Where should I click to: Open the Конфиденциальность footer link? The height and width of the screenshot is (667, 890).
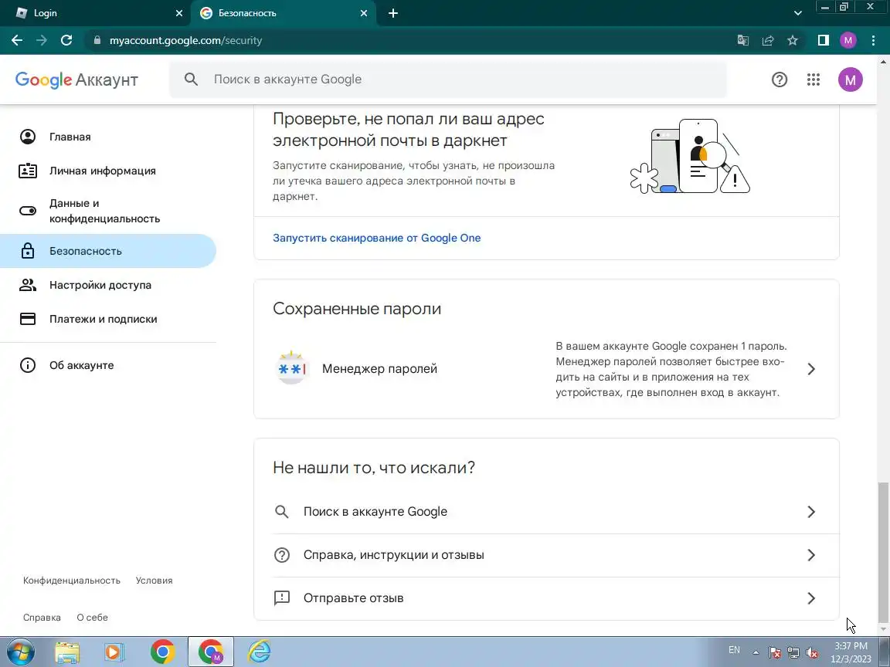click(x=72, y=581)
